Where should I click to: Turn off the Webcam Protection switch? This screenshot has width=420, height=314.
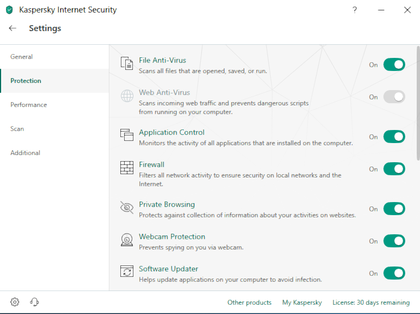click(394, 241)
